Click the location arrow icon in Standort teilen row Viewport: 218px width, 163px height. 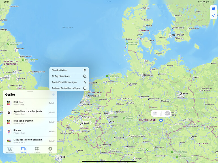85,70
